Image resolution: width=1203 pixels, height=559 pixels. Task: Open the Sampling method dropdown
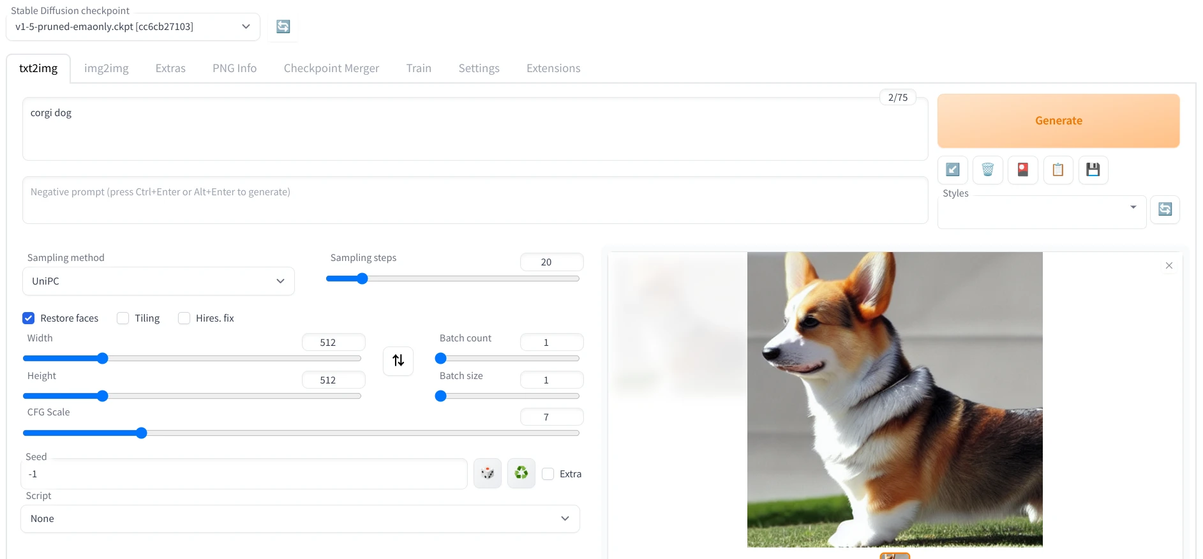pos(158,281)
